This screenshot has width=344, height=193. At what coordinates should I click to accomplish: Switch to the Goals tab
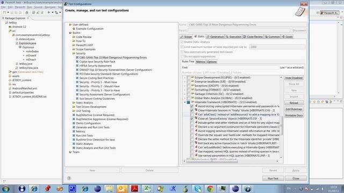pos(287,37)
